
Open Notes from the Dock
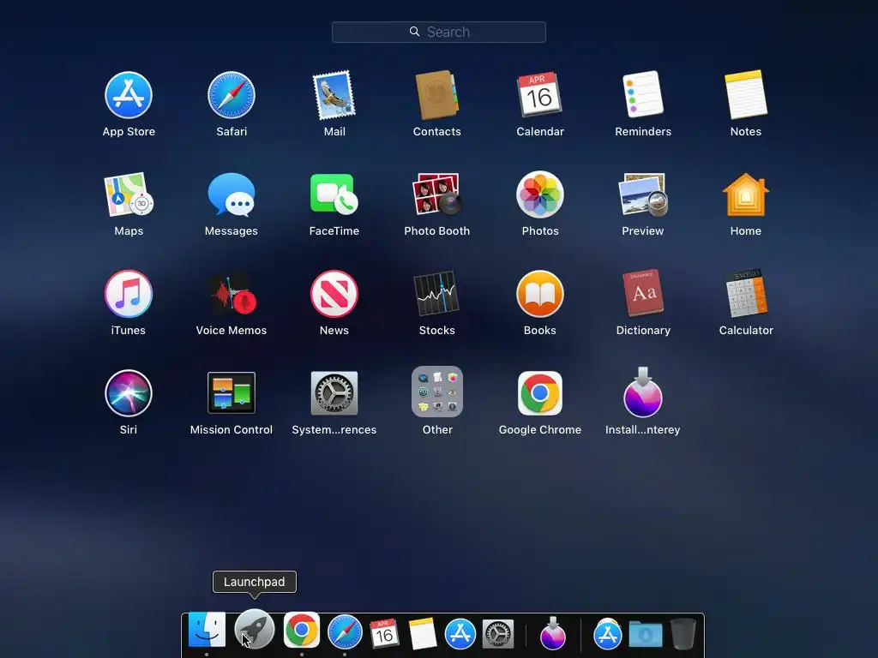pos(423,634)
